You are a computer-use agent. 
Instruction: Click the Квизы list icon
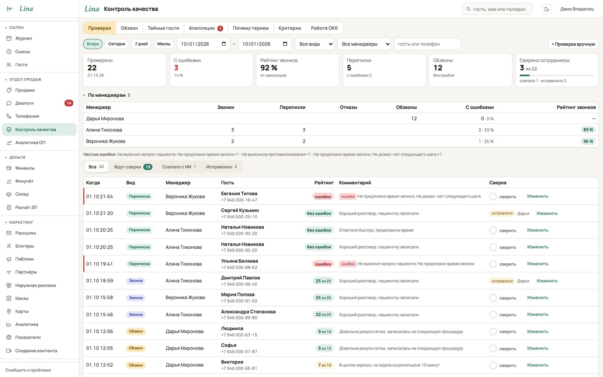(9, 298)
